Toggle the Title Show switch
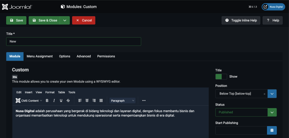 click(x=221, y=77)
